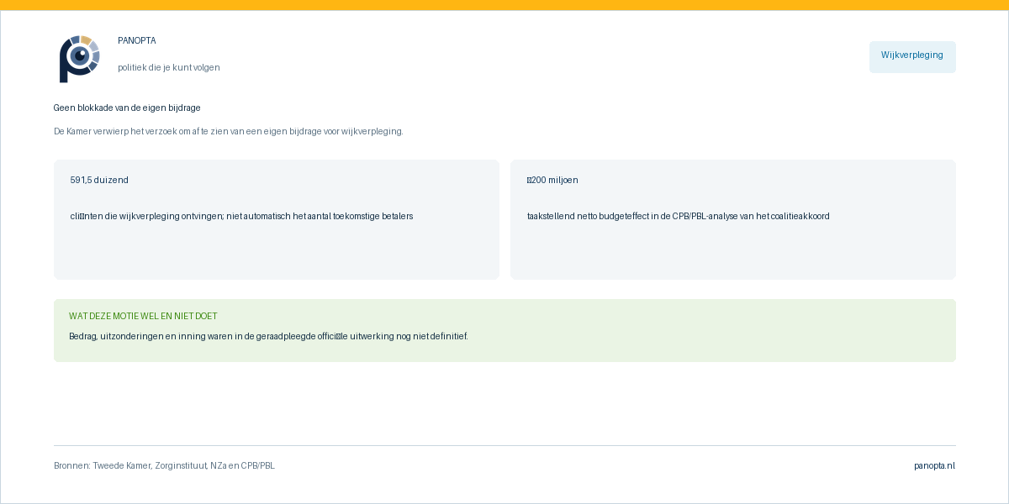Click the description under 591,5 duizend
Screen dimensions: 1009x504
tap(241, 217)
